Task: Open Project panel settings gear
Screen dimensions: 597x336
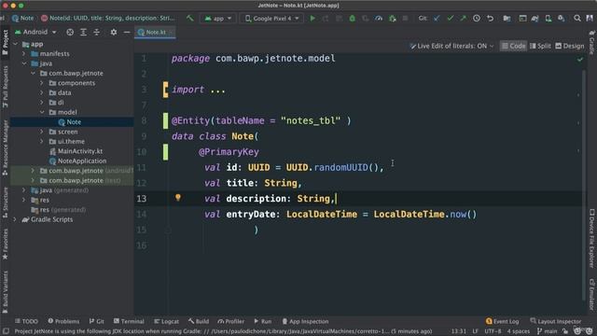Action: 114,32
